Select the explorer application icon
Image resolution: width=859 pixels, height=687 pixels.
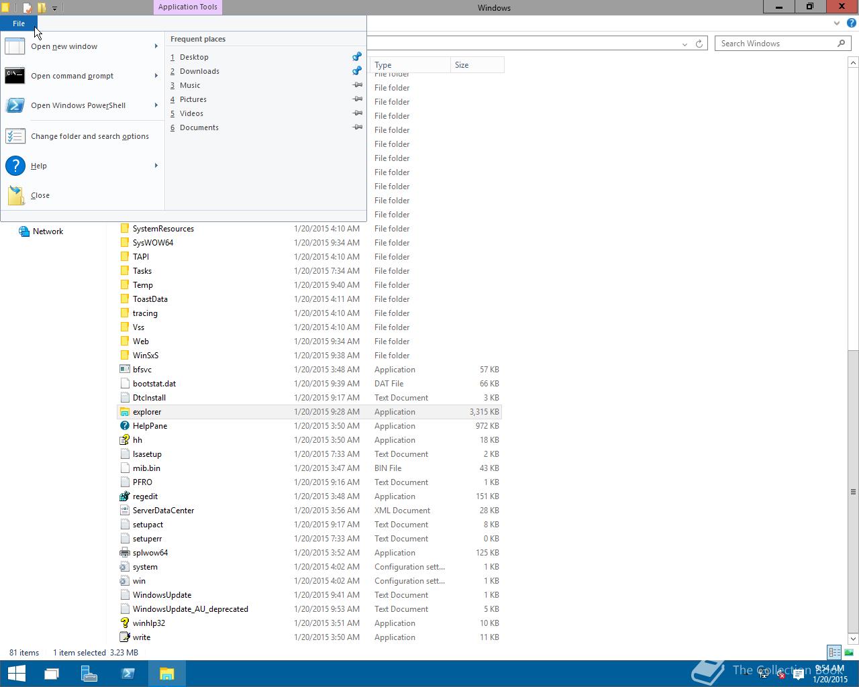[x=124, y=412]
